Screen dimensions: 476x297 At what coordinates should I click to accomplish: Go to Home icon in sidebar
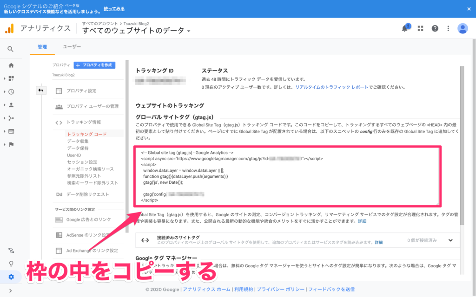click(11, 65)
